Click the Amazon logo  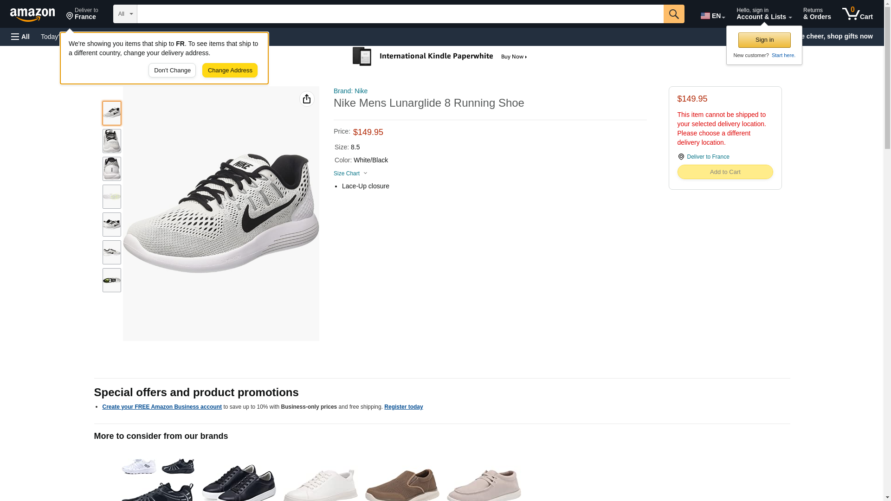[x=32, y=14]
